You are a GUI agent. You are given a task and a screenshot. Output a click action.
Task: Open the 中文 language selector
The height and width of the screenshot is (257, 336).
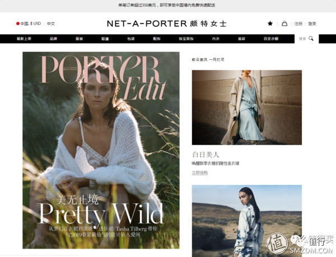click(x=51, y=23)
